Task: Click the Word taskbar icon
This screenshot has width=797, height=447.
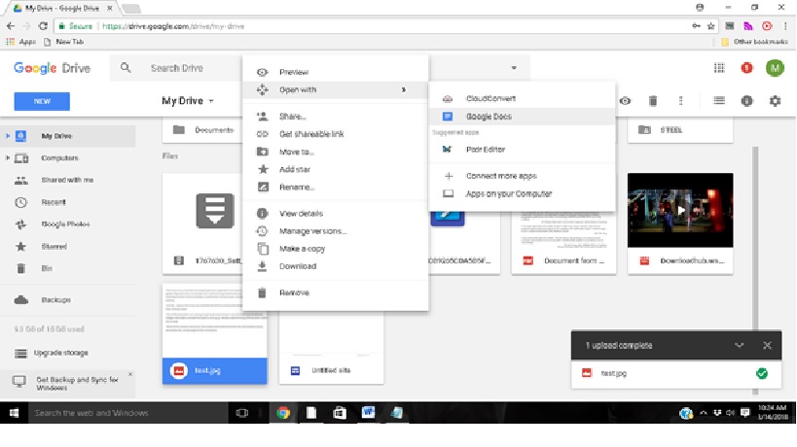Action: pos(368,412)
